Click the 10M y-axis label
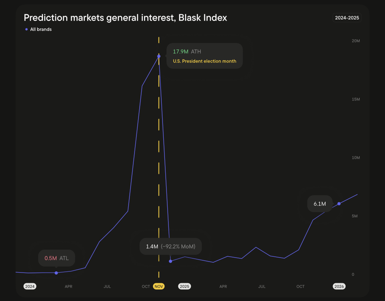Screen dimensions: 385x301 pos(355,158)
